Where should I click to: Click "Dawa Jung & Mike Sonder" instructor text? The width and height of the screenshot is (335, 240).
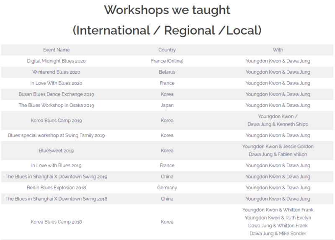pyautogui.click(x=278, y=233)
